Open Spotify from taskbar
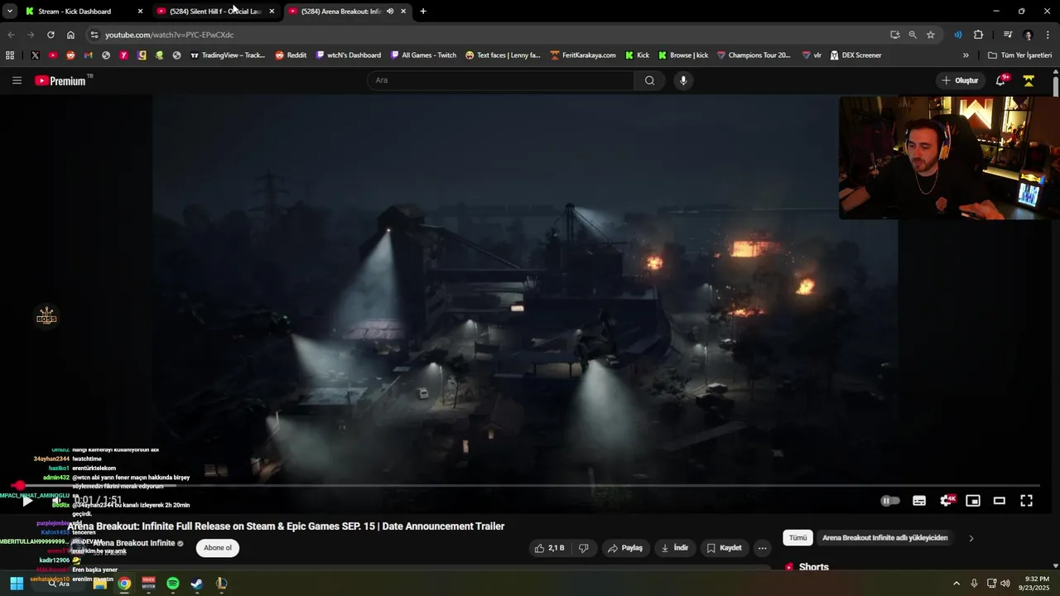The height and width of the screenshot is (596, 1060). (173, 584)
